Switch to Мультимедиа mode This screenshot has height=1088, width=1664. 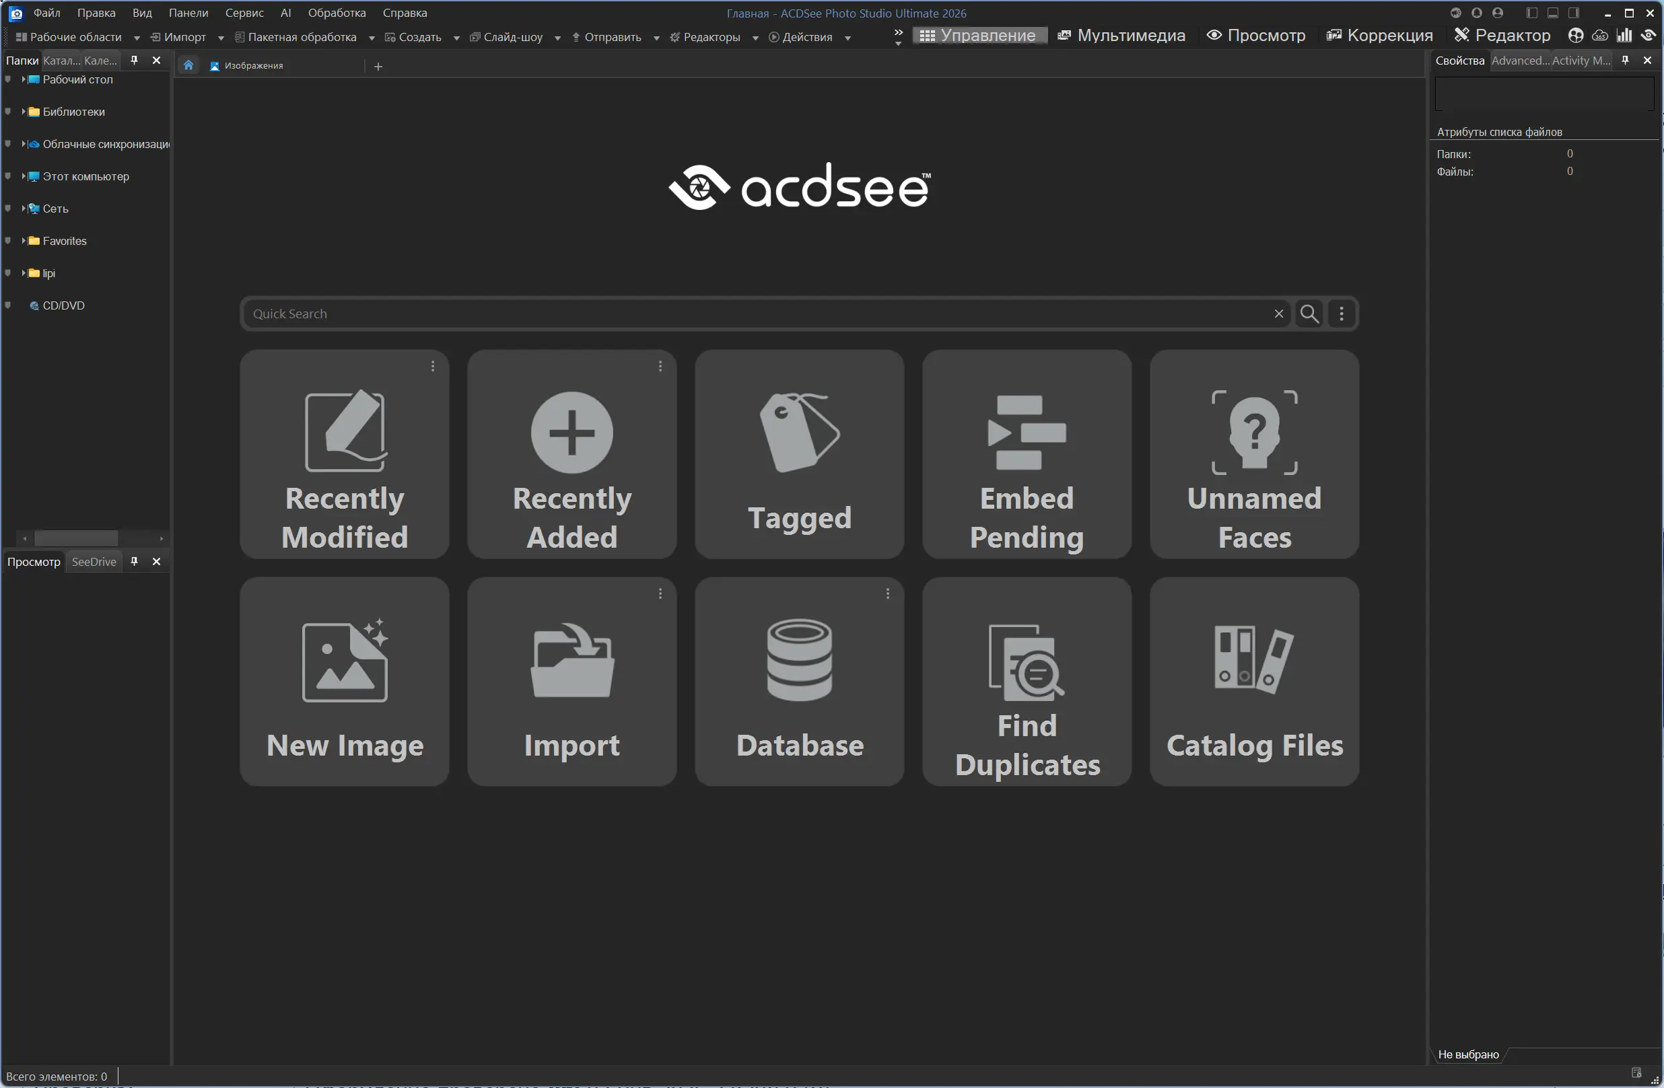pos(1121,36)
